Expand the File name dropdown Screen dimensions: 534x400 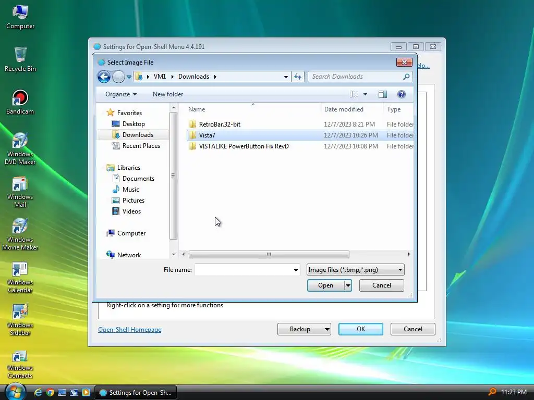click(296, 270)
